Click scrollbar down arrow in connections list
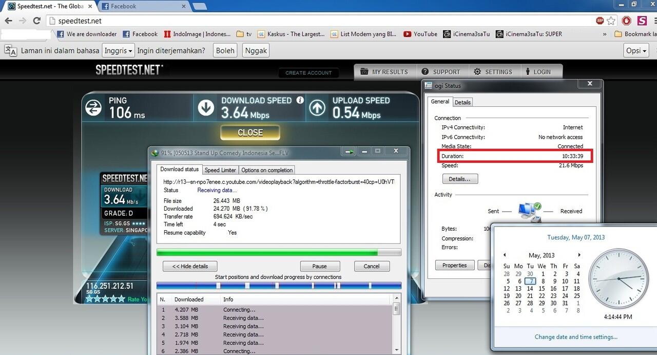This screenshot has height=355, width=657. coord(396,350)
